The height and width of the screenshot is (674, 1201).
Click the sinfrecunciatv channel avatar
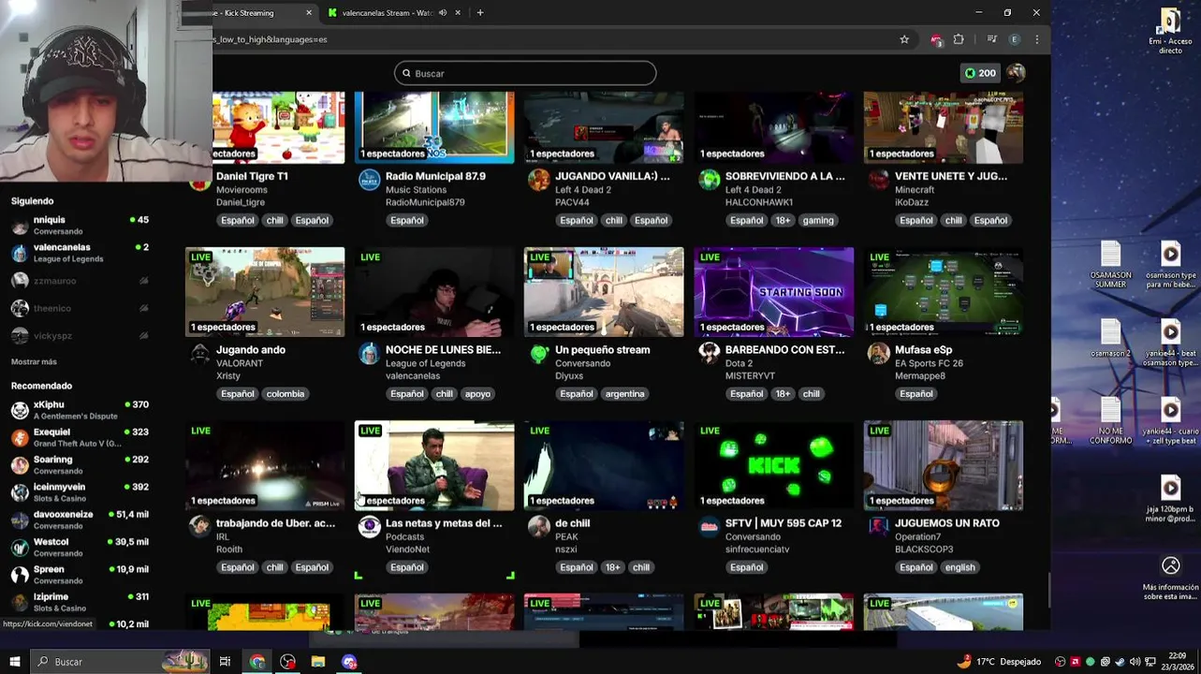[x=709, y=526]
